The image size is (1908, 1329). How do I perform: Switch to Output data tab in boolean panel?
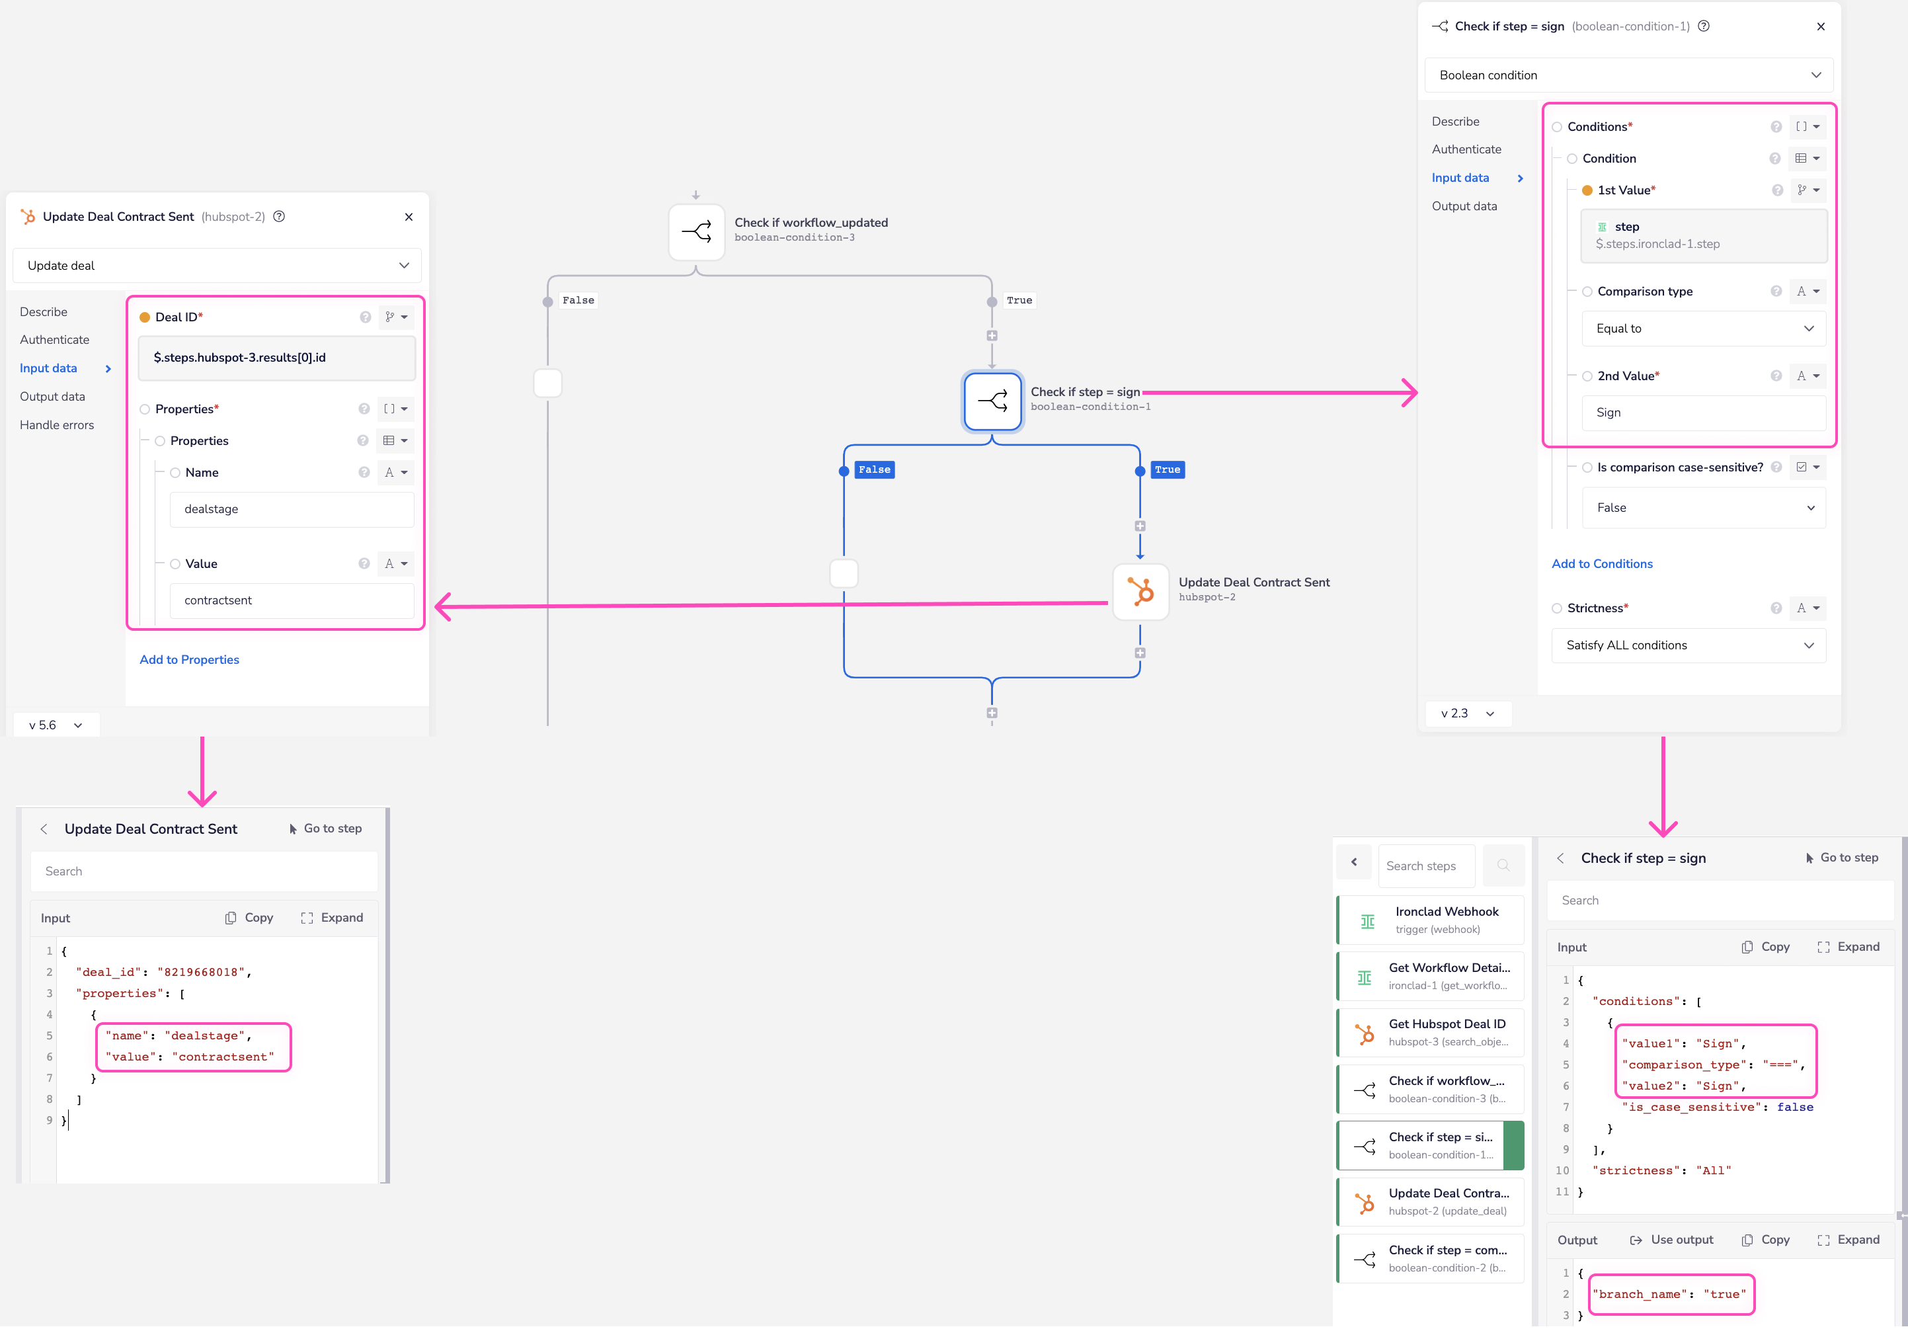(1464, 206)
